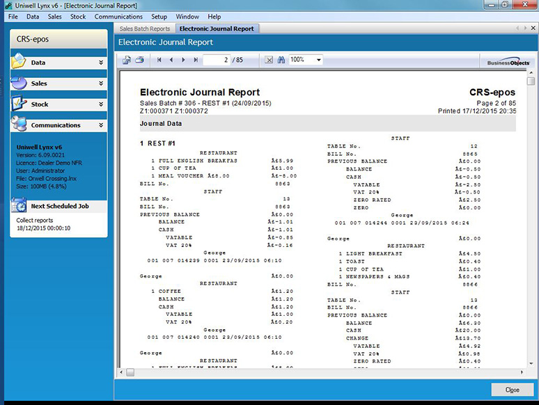
Task: Expand the Sales sidebar section
Action: tap(101, 84)
